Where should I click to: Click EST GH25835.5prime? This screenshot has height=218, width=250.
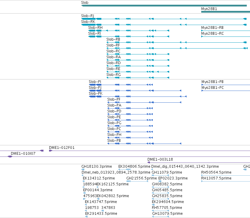tap(167, 196)
